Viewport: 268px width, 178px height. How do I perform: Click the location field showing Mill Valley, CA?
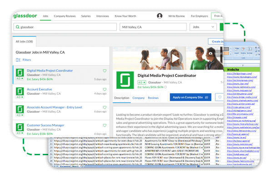point(153,27)
